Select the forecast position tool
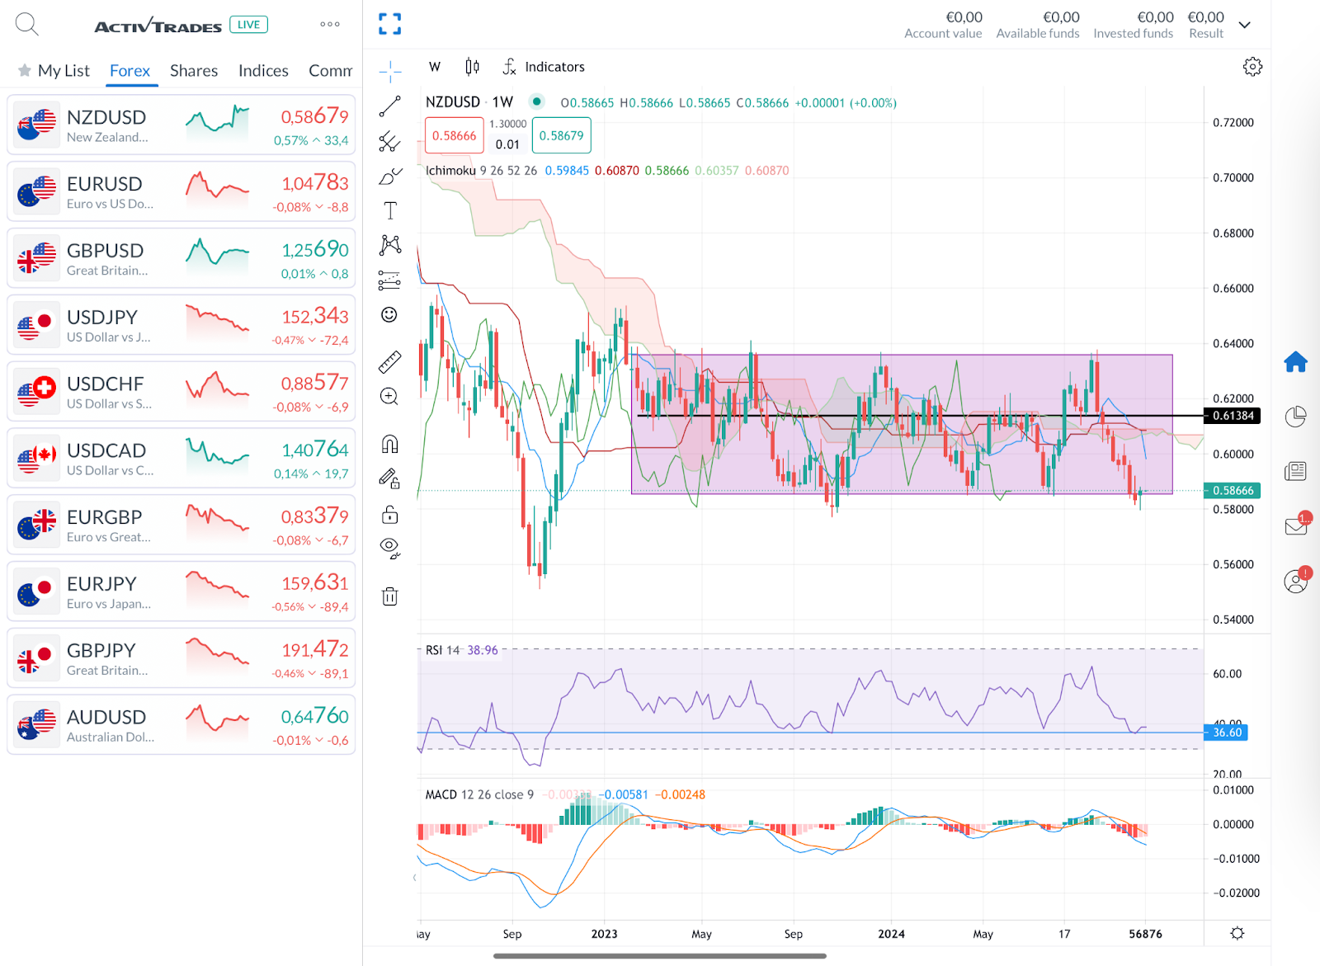 coord(389,280)
